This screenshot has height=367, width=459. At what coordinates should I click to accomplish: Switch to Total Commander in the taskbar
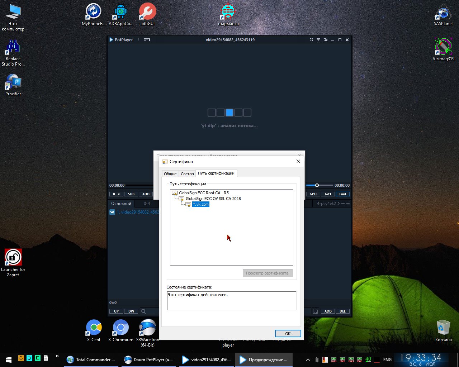pos(91,360)
